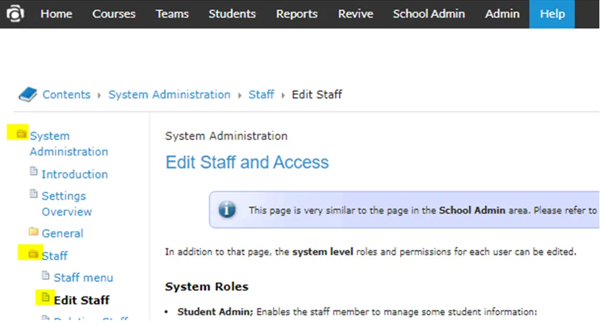Open the Students menu
Image resolution: width=602 pixels, height=324 pixels.
(x=232, y=14)
